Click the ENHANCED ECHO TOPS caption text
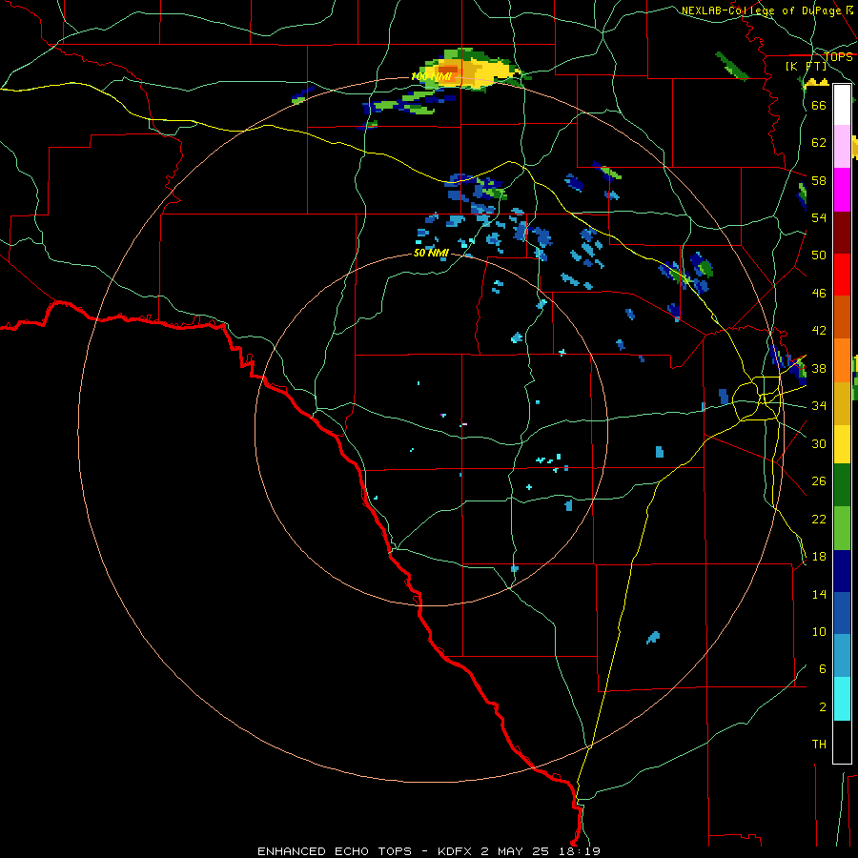858x858 pixels. pyautogui.click(x=335, y=851)
